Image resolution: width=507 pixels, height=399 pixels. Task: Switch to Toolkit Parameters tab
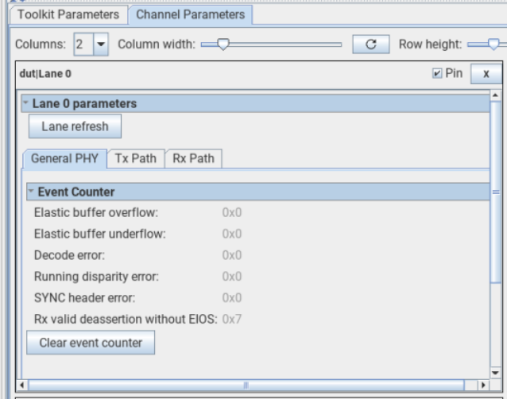coord(68,14)
